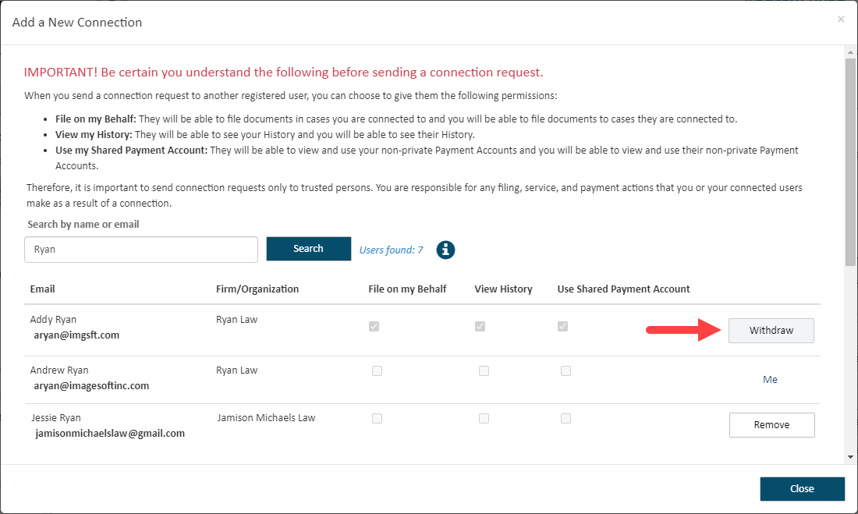Click the Close button at the bottom
Screen dimensions: 858x514
pos(802,489)
